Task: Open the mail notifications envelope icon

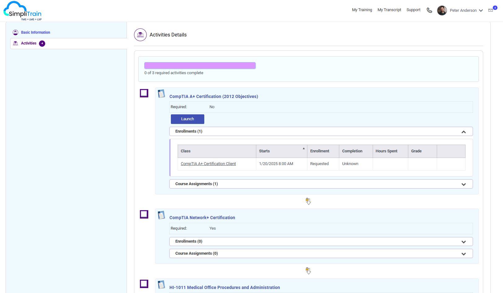Action: tap(491, 10)
